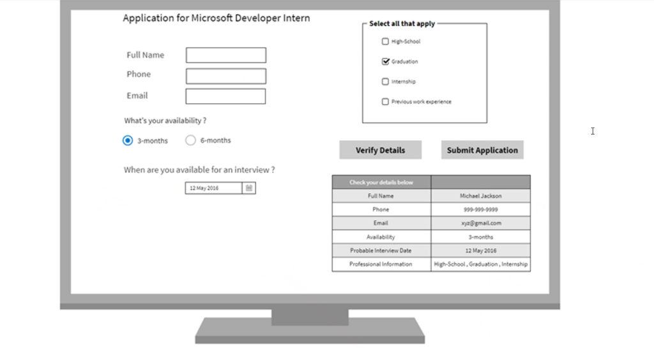The height and width of the screenshot is (348, 654).
Task: Focus the Full Name input field
Action: [x=226, y=55]
